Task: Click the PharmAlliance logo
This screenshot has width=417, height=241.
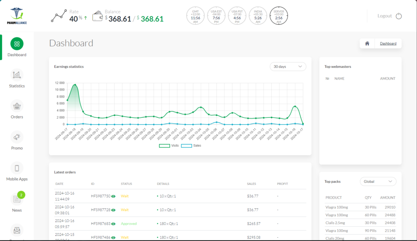Action: point(17,16)
